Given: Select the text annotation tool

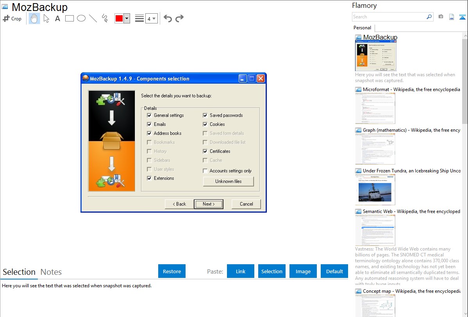Looking at the screenshot, I should [57, 18].
